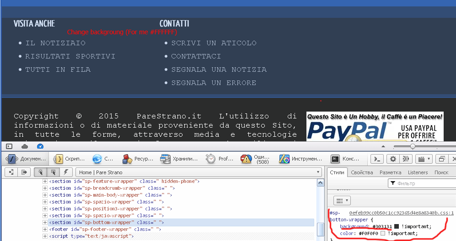
Task: Open the Скрипты (Scripts) panel
Action: tap(70, 159)
